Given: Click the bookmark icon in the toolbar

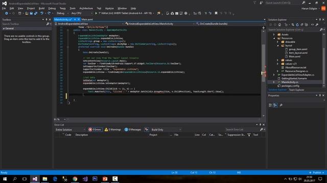Looking at the screenshot, I should [x=216, y=13].
